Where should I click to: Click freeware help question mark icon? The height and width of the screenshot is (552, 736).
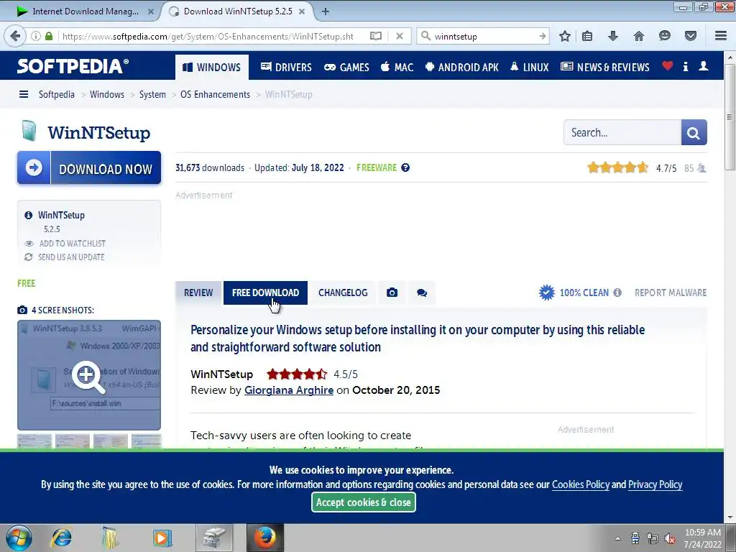[405, 167]
